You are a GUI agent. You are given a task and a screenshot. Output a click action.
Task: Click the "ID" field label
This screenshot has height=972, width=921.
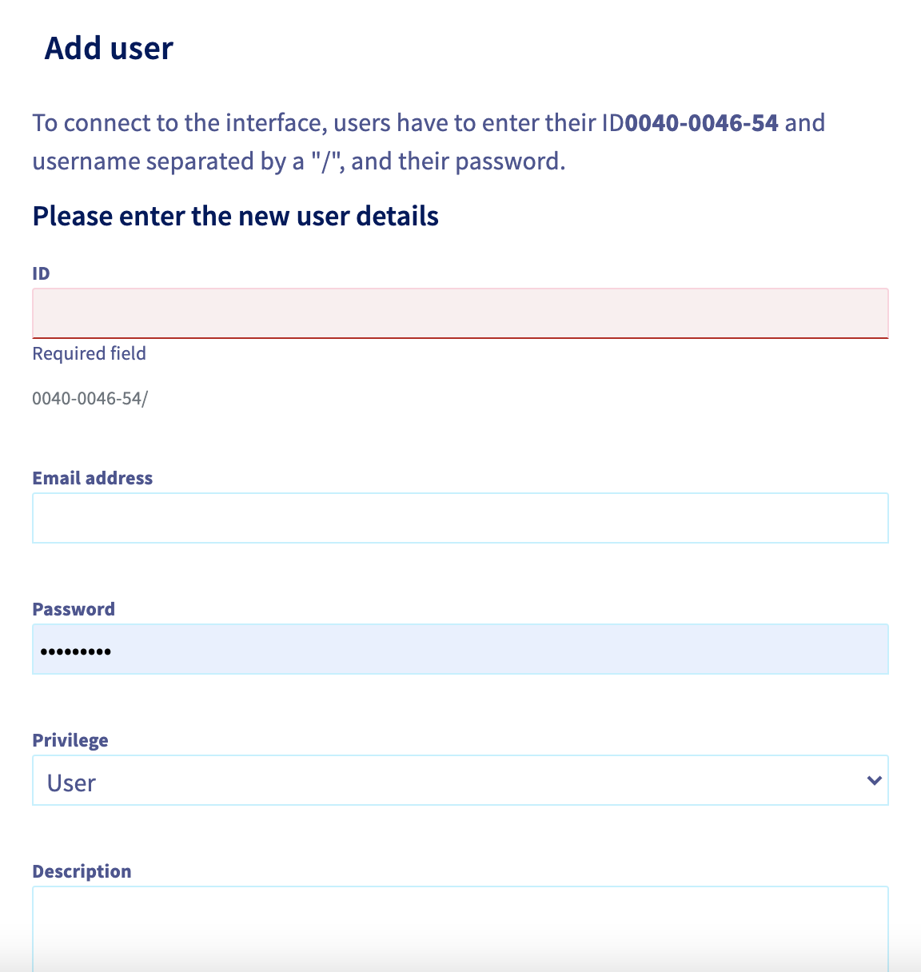[41, 273]
